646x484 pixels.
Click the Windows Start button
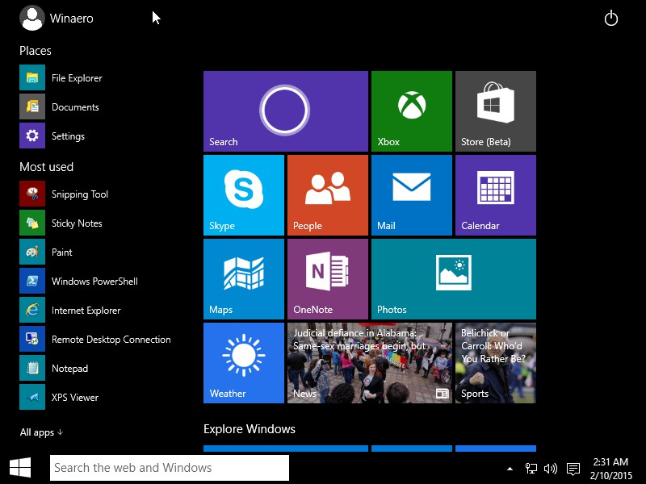[x=20, y=468]
